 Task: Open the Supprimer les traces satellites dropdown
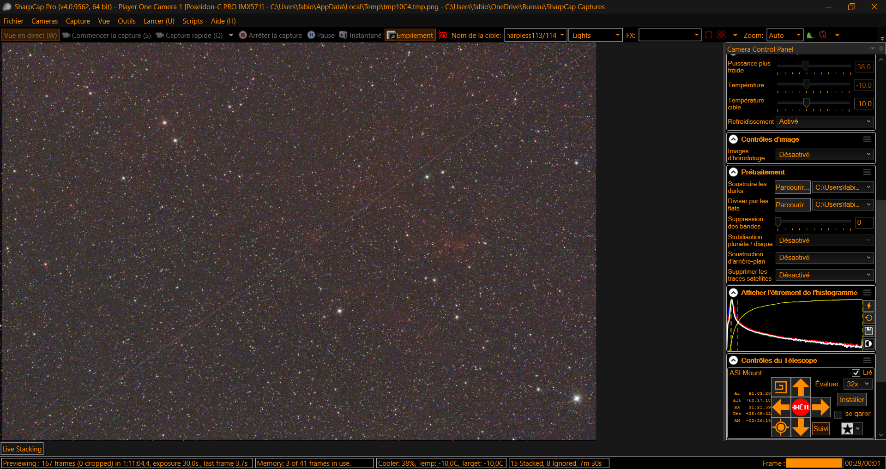coord(825,275)
